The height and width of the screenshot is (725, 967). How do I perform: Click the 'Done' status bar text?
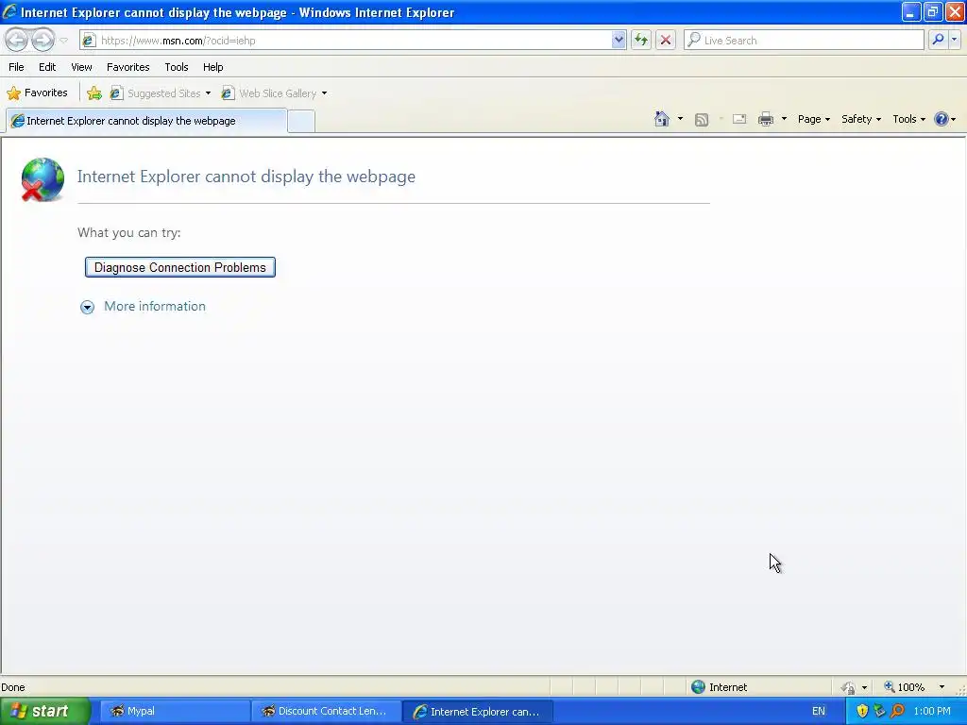(13, 687)
